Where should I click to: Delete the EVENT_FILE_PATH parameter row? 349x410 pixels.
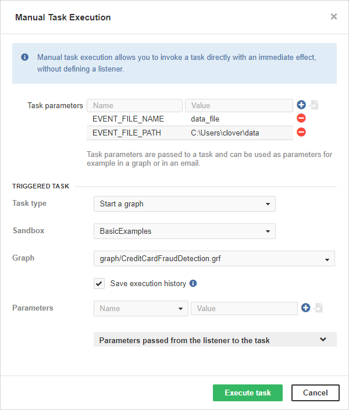(x=301, y=132)
